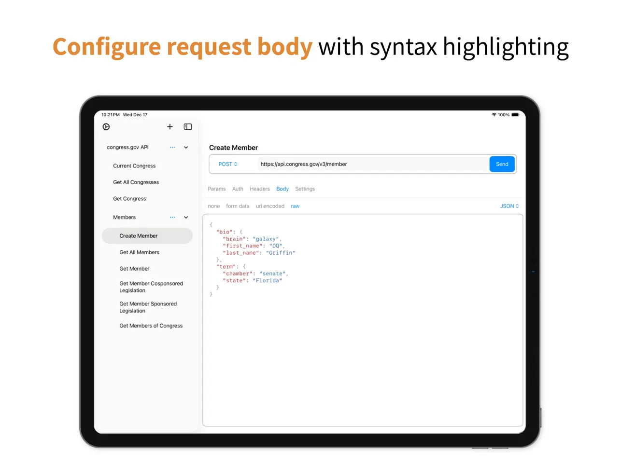
Task: Open the POST method dropdown
Action: tap(228, 164)
